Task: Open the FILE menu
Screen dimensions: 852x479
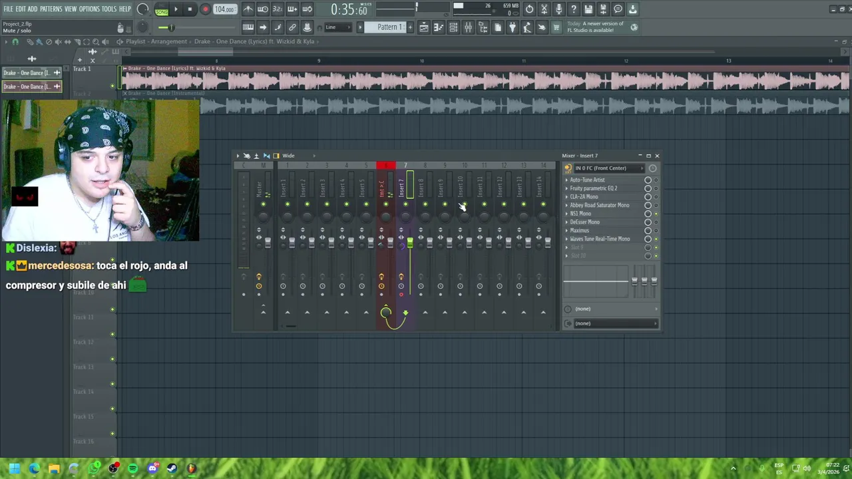Action: pos(8,9)
